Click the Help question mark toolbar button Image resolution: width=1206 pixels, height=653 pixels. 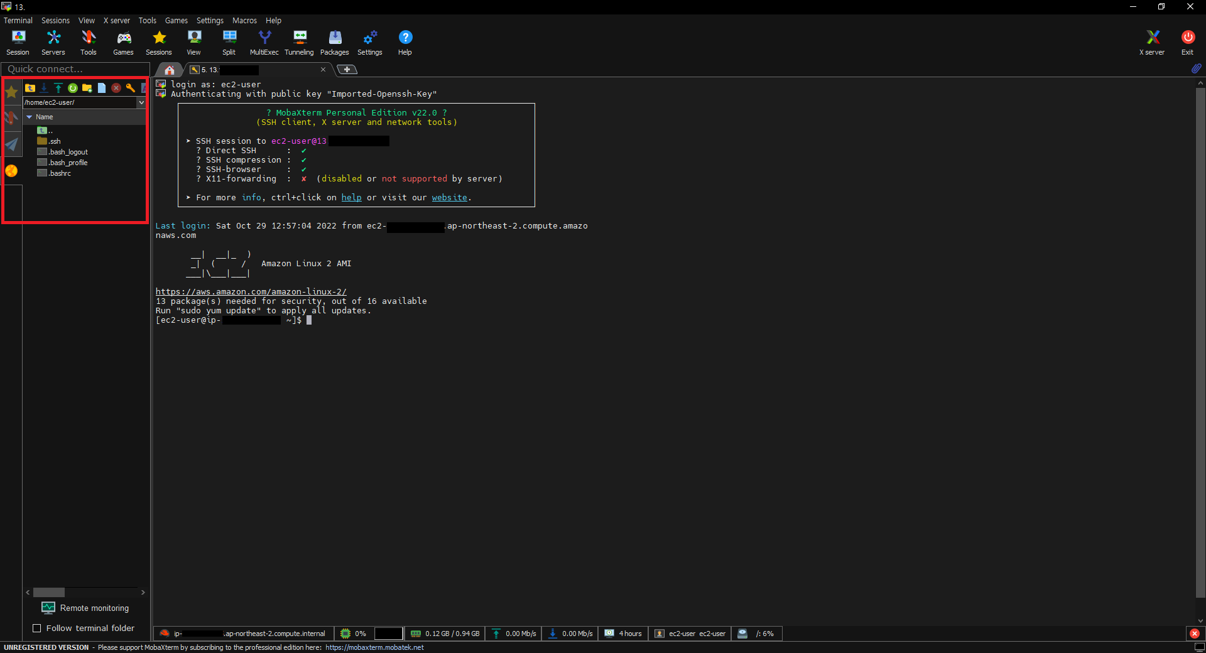click(x=405, y=43)
